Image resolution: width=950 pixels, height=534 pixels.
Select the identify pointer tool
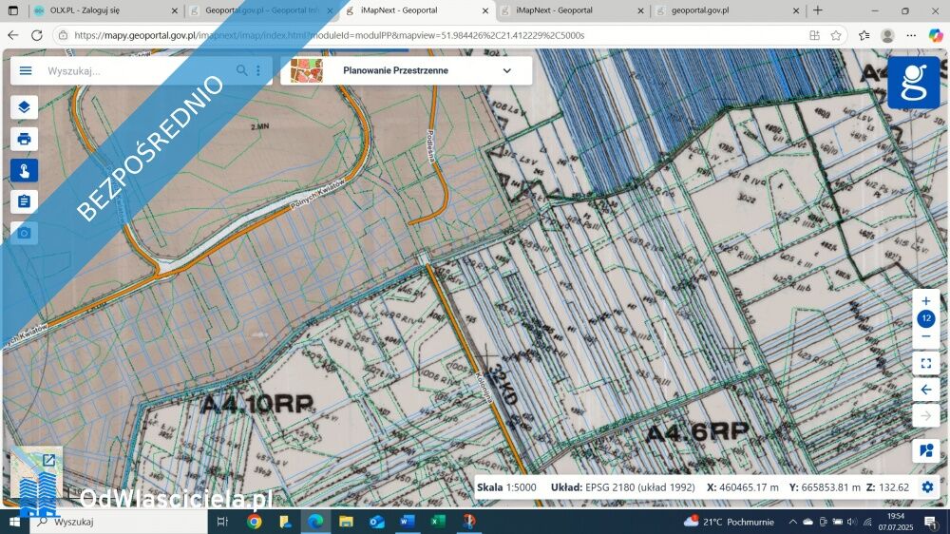coord(25,170)
